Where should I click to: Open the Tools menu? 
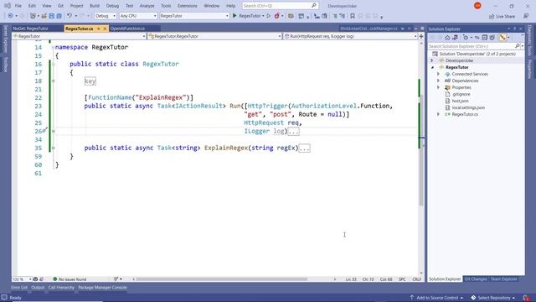[x=166, y=6]
